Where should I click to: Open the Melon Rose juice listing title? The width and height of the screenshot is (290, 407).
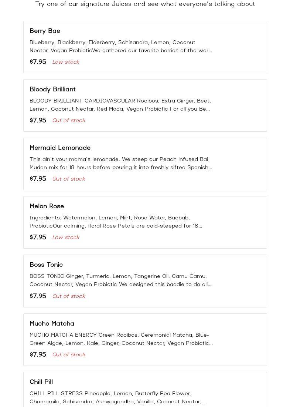tap(47, 206)
